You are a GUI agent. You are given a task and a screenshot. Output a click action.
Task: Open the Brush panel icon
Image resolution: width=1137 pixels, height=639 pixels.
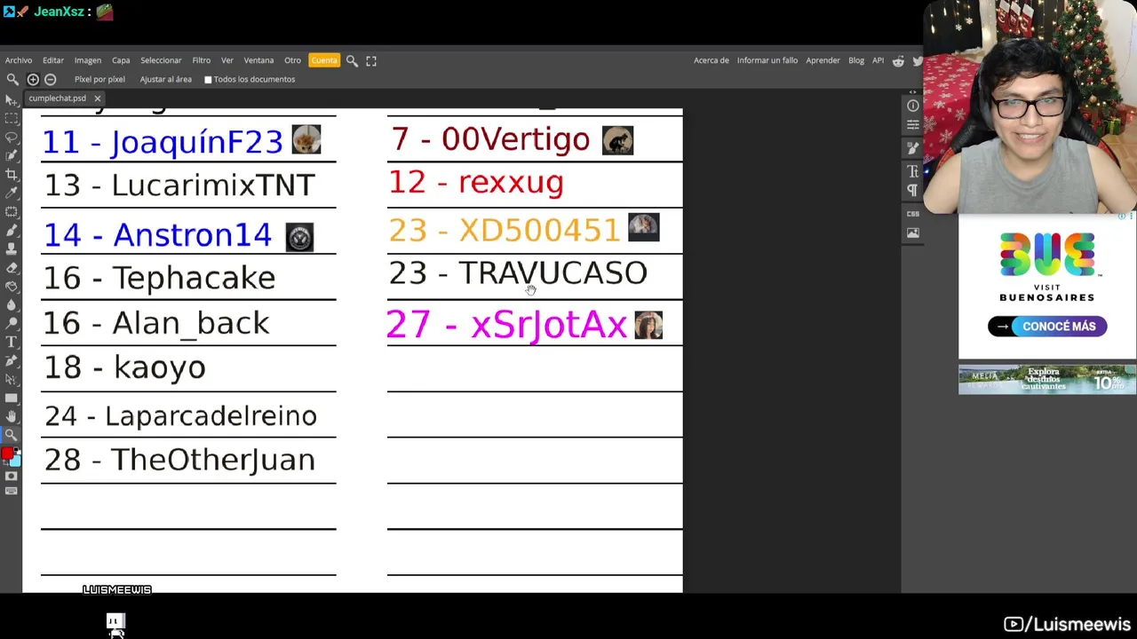coord(912,148)
